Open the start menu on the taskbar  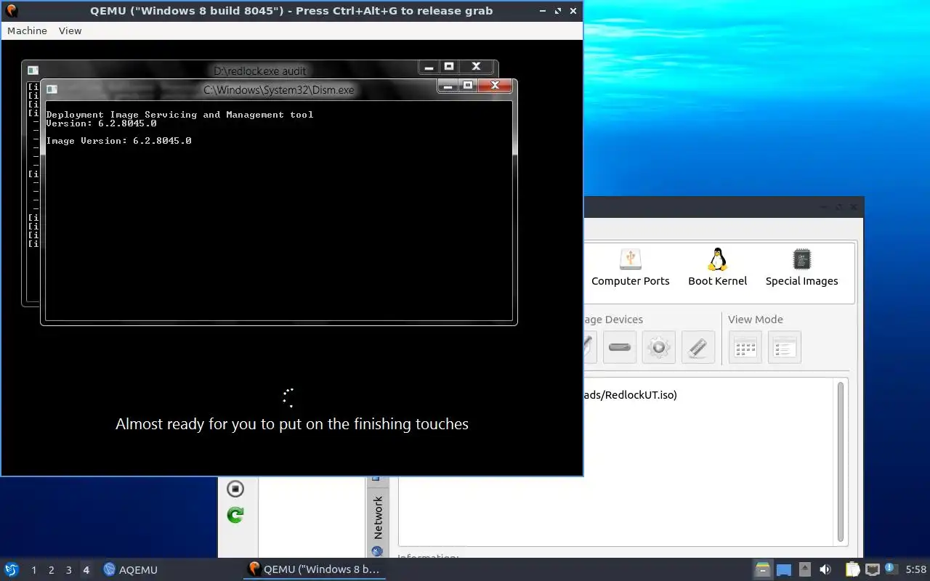coord(11,569)
